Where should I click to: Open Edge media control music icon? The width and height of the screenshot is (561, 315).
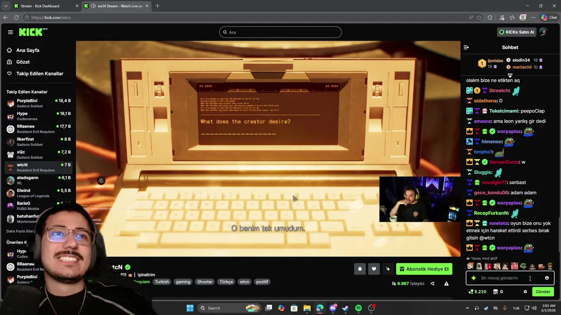(x=501, y=17)
